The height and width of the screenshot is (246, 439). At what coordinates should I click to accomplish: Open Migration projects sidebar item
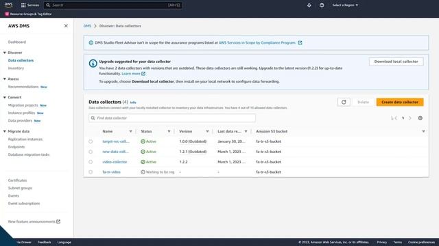coord(23,105)
